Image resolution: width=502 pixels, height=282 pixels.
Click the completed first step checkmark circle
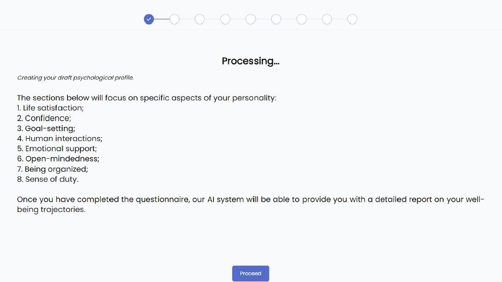(149, 19)
